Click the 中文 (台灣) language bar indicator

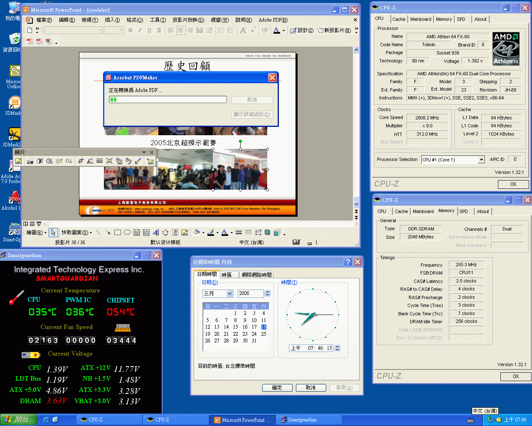[x=485, y=411]
